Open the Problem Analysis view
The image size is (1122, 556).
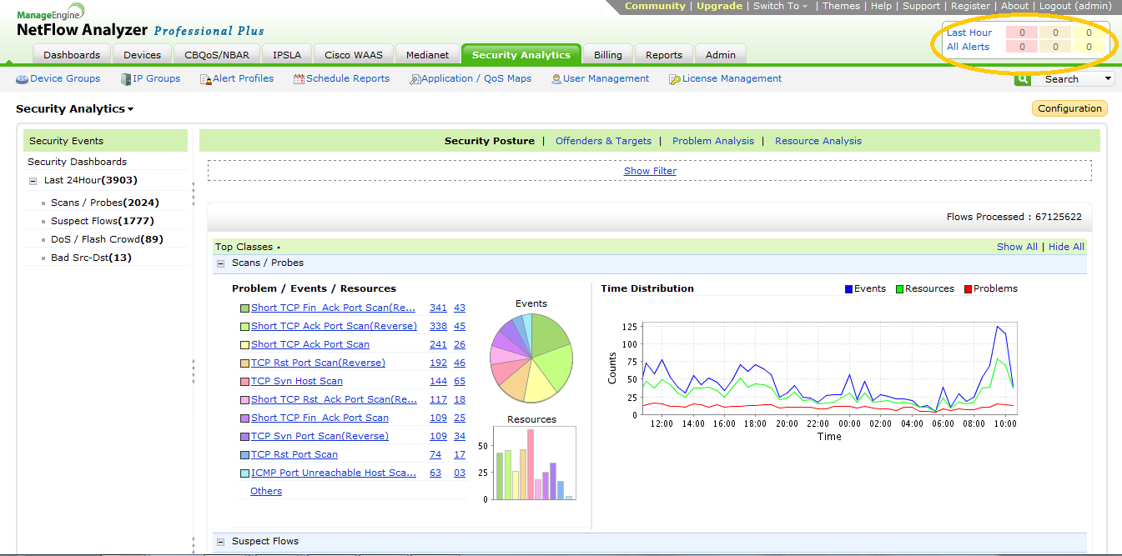713,141
